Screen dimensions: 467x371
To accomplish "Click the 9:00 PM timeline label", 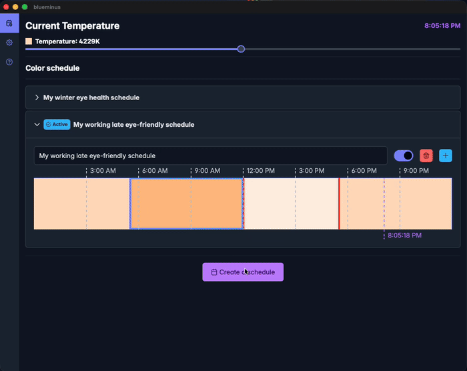I will (416, 171).
